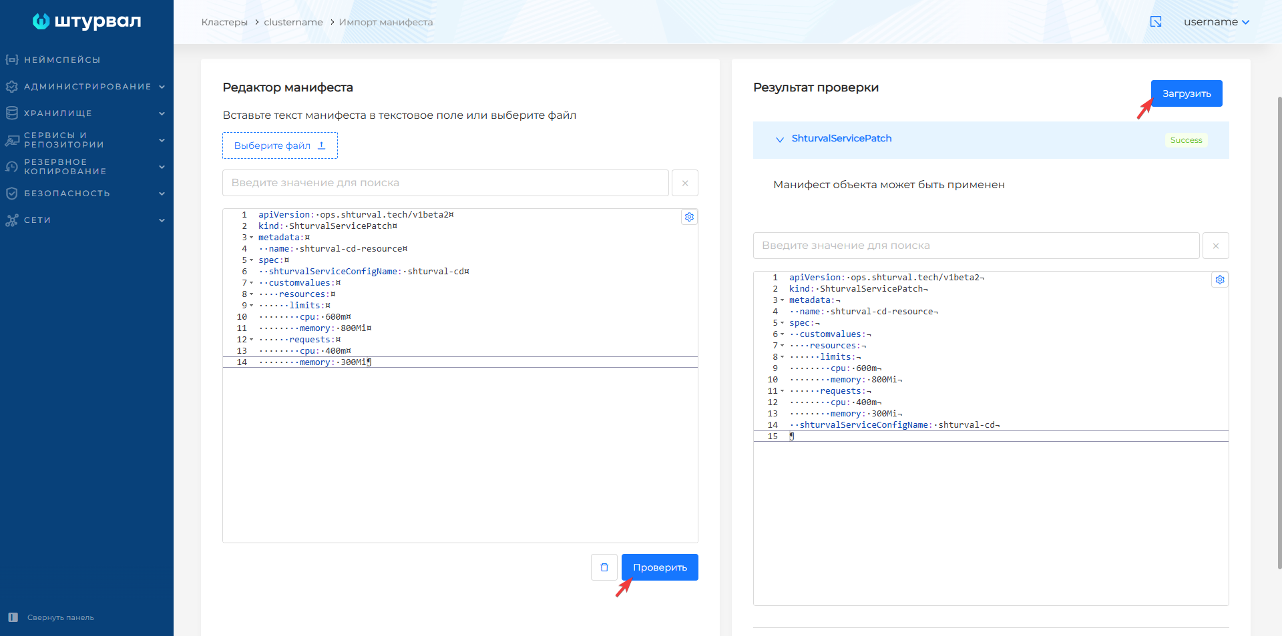
Task: Click the collapse panel icon at sidebar bottom
Action: 13,617
